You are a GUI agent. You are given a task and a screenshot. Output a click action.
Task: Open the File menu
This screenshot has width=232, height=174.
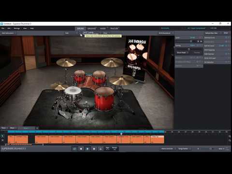3,29
